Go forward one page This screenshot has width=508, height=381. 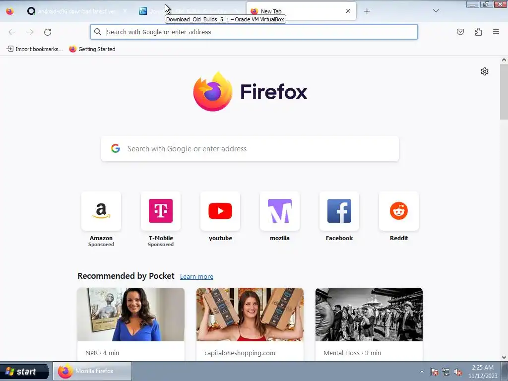30,32
